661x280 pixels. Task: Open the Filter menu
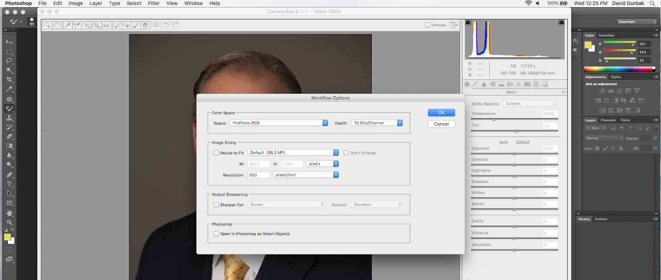point(154,3)
